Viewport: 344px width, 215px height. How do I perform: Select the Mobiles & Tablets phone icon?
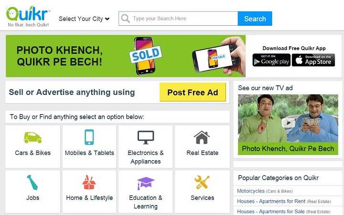89,137
